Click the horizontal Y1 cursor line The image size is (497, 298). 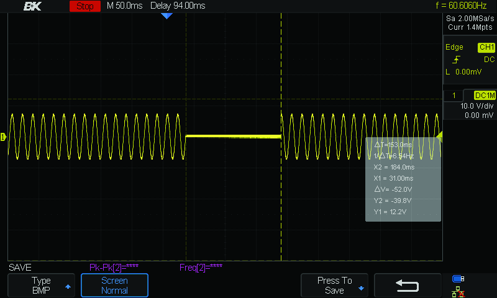pyautogui.click(x=225, y=99)
